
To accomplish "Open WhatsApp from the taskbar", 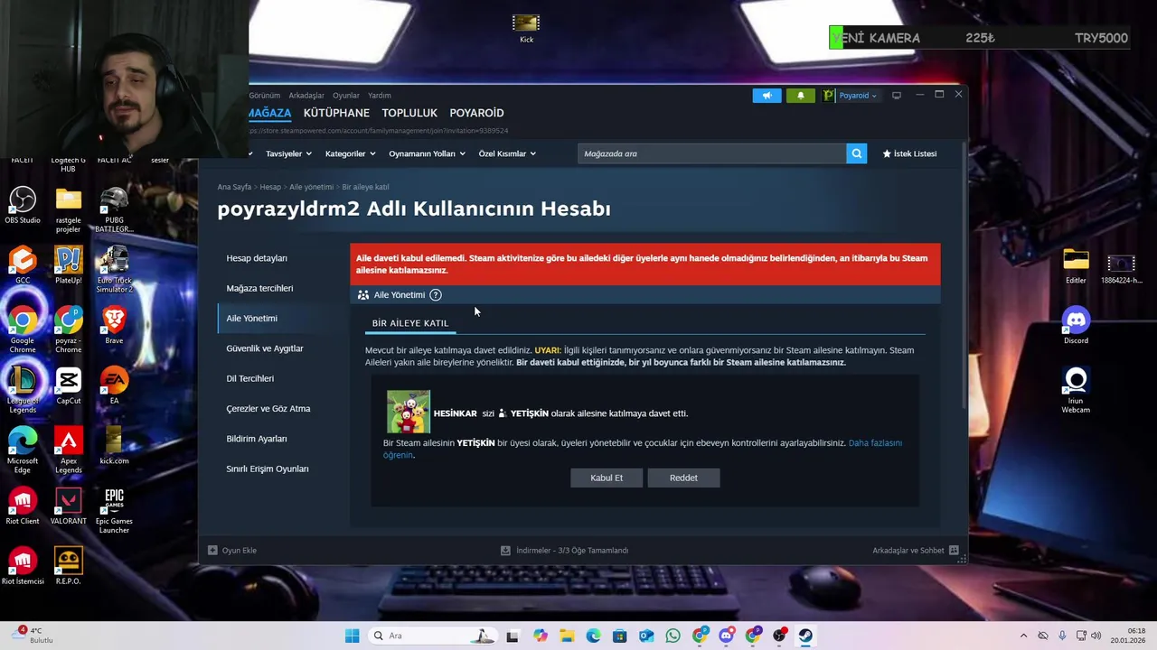I will (x=673, y=636).
